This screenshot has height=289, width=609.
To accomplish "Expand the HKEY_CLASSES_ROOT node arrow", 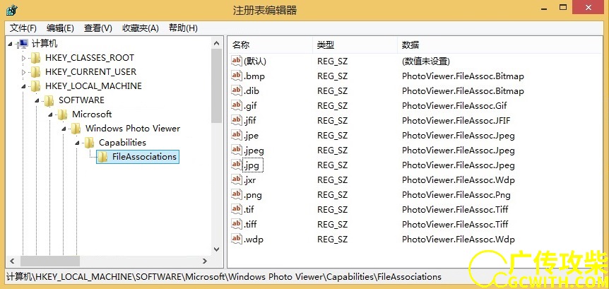I will pos(24,58).
